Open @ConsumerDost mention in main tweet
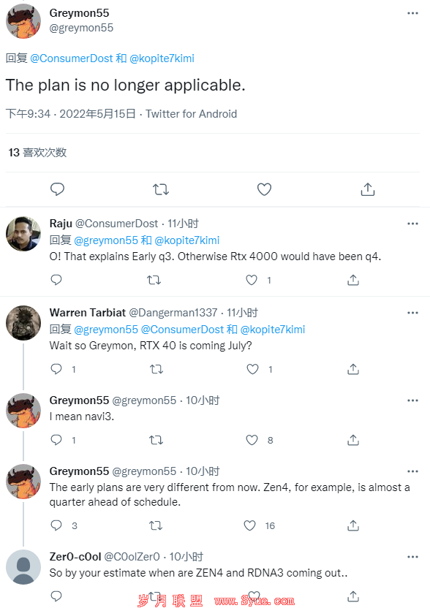The width and height of the screenshot is (430, 608). point(72,58)
